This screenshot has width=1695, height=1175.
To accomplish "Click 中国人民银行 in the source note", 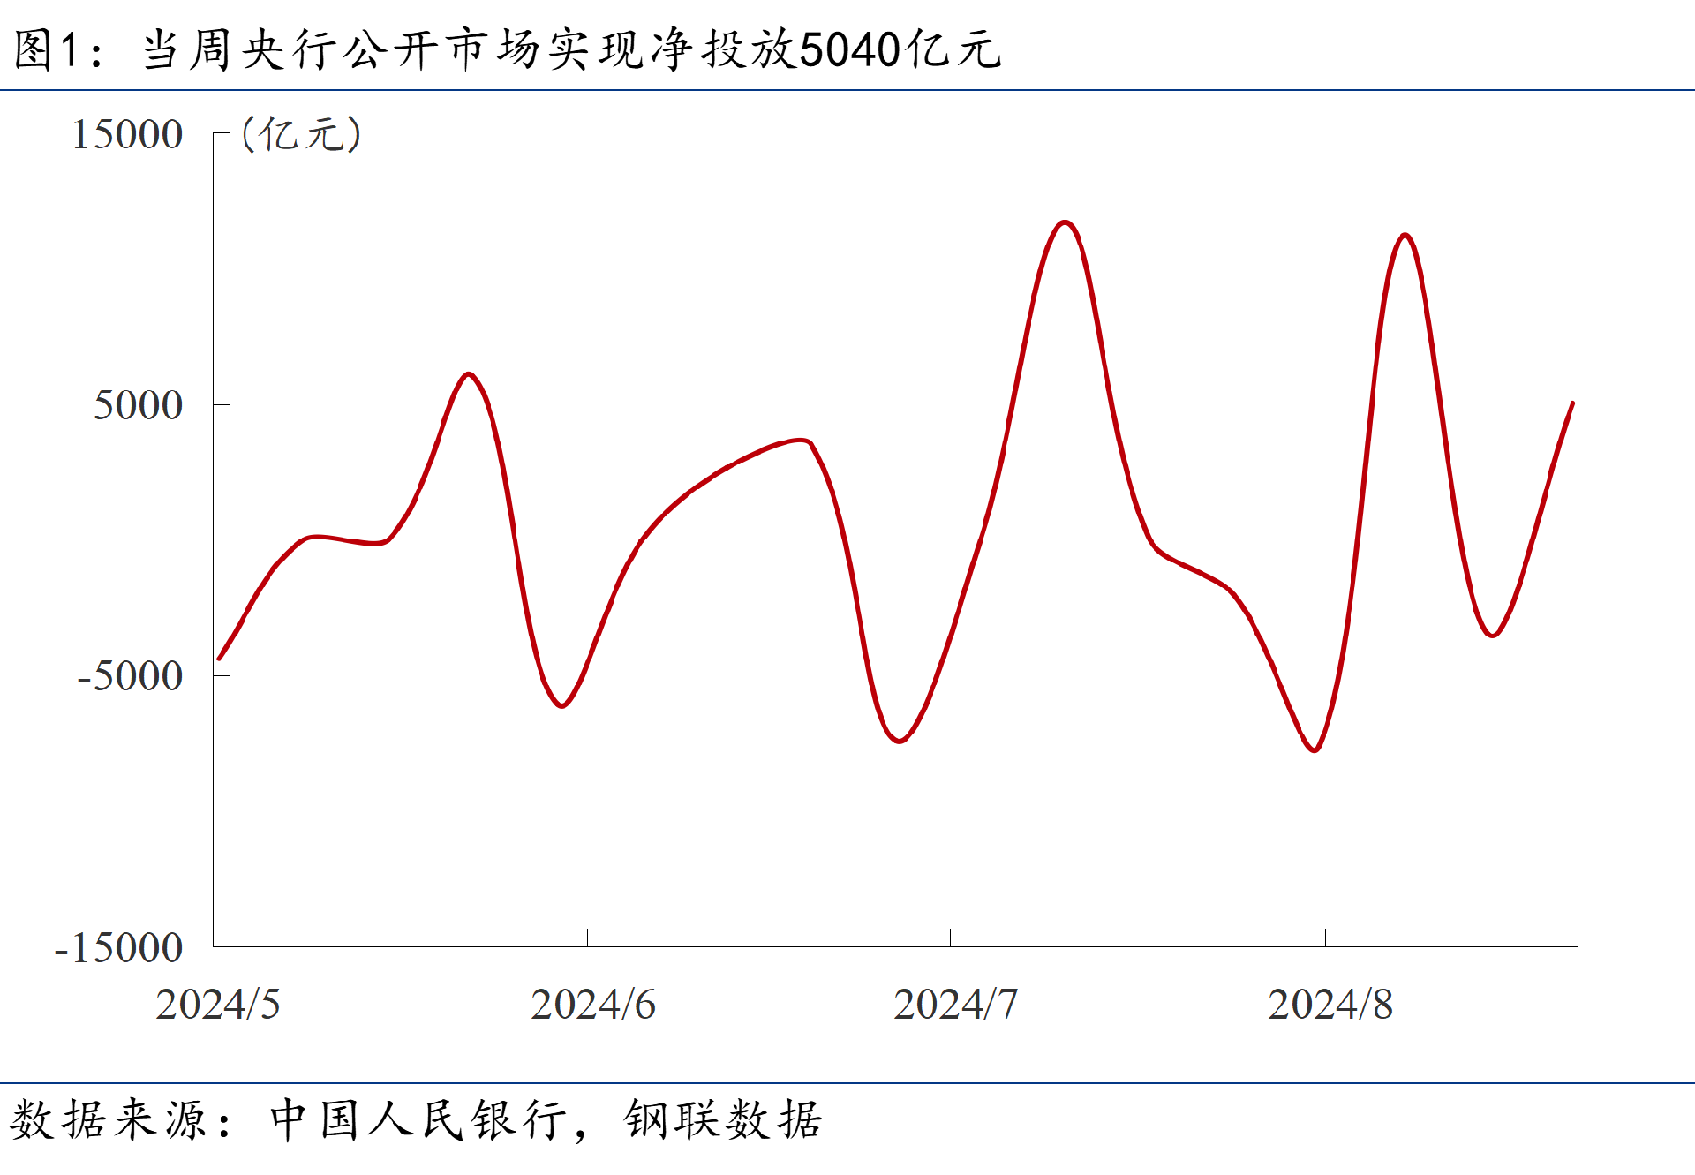I will pyautogui.click(x=417, y=1120).
